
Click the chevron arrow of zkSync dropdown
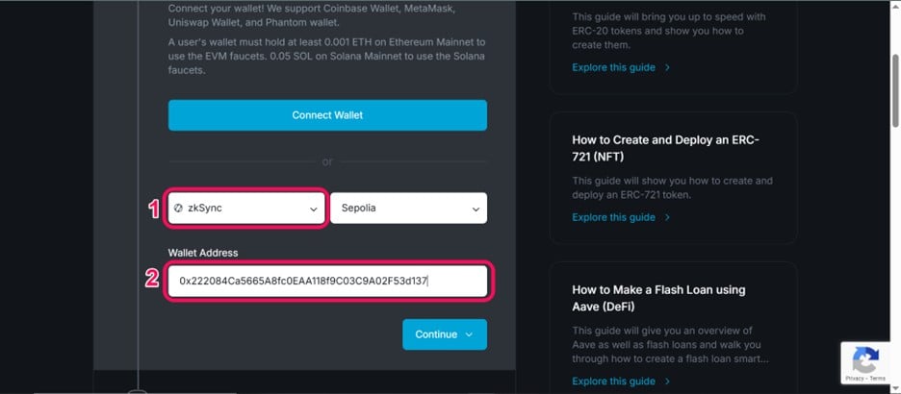314,209
